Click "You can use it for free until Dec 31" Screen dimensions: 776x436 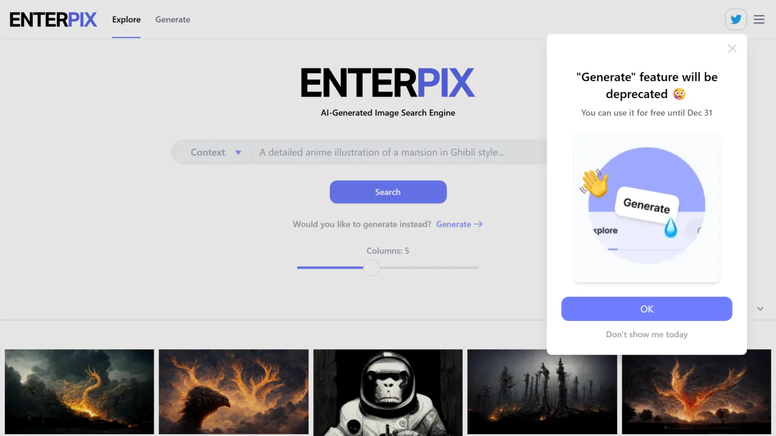click(x=647, y=113)
